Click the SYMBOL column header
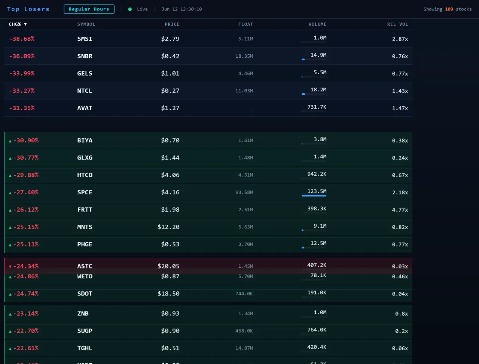Image resolution: width=479 pixels, height=364 pixels. tap(86, 24)
